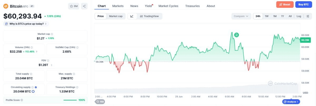Click the 21M BTC max supply value
316x106 pixels.
click(67, 78)
